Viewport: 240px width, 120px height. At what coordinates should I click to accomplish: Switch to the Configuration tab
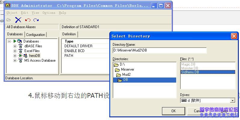tap(36, 35)
